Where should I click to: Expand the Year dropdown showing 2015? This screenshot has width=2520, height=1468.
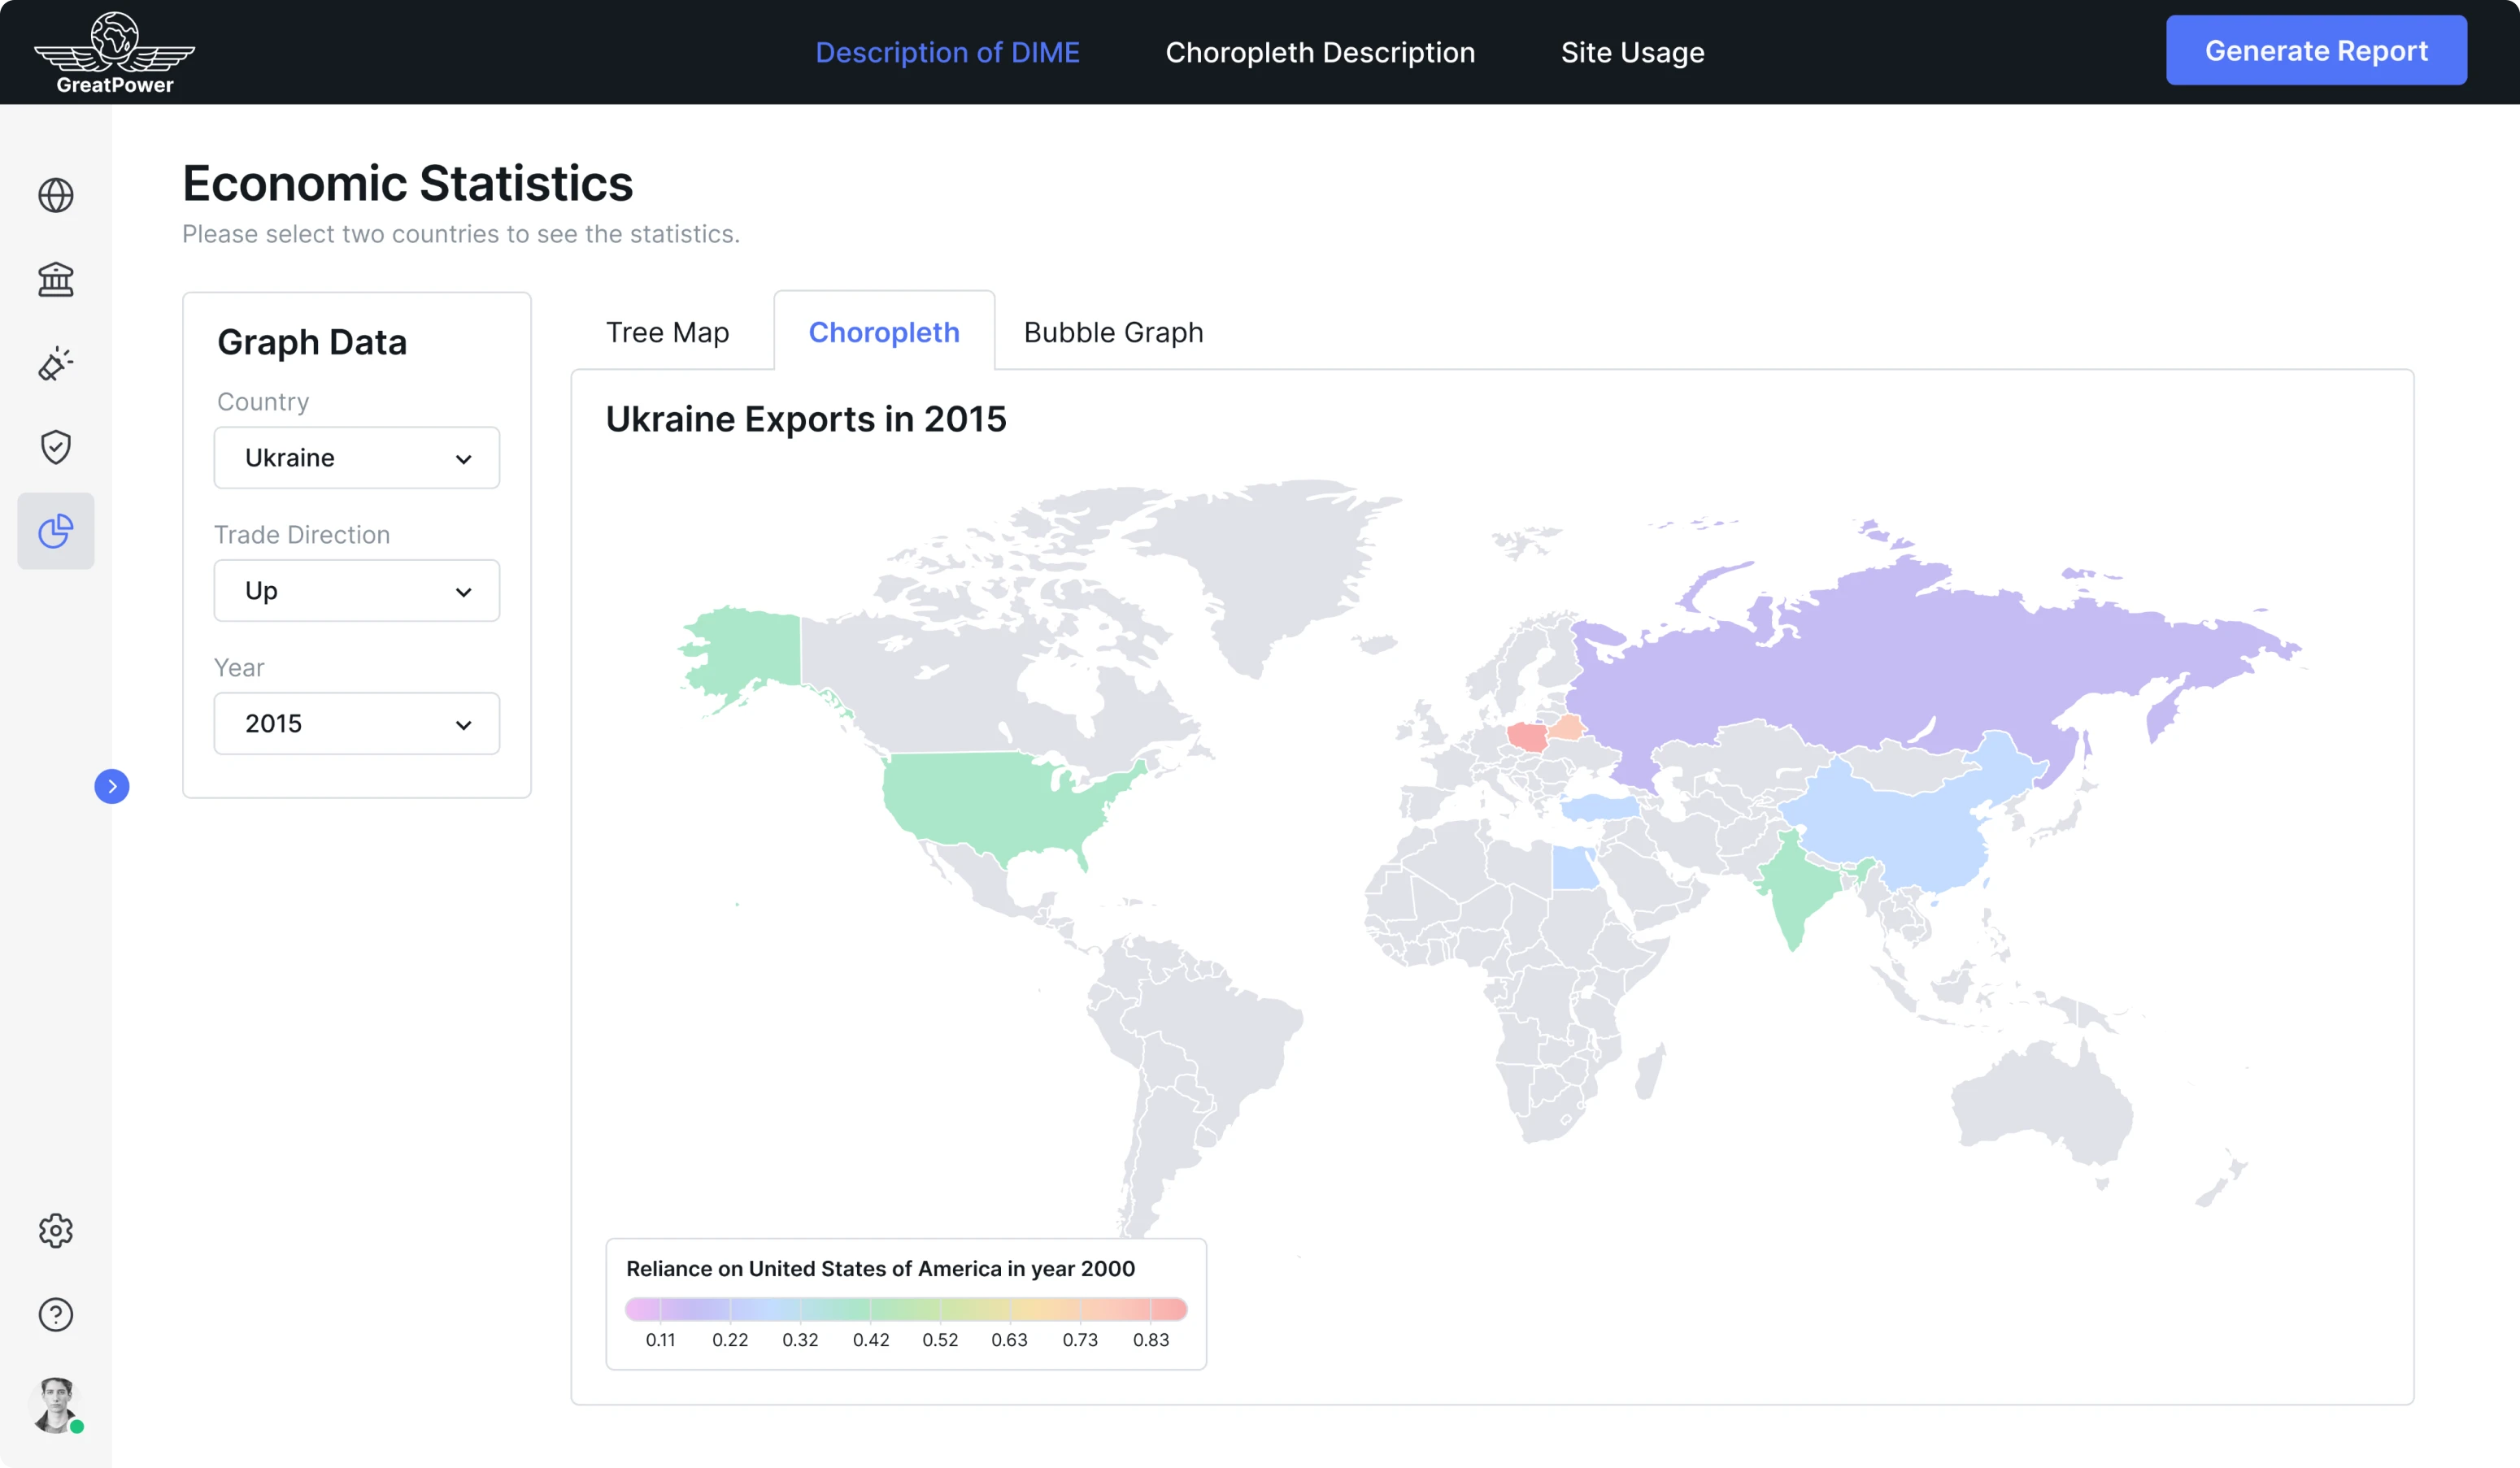(x=356, y=723)
